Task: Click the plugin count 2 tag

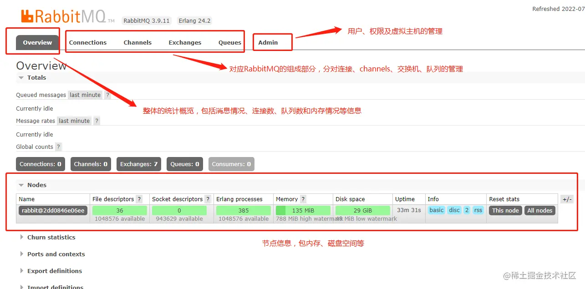Action: (x=467, y=210)
